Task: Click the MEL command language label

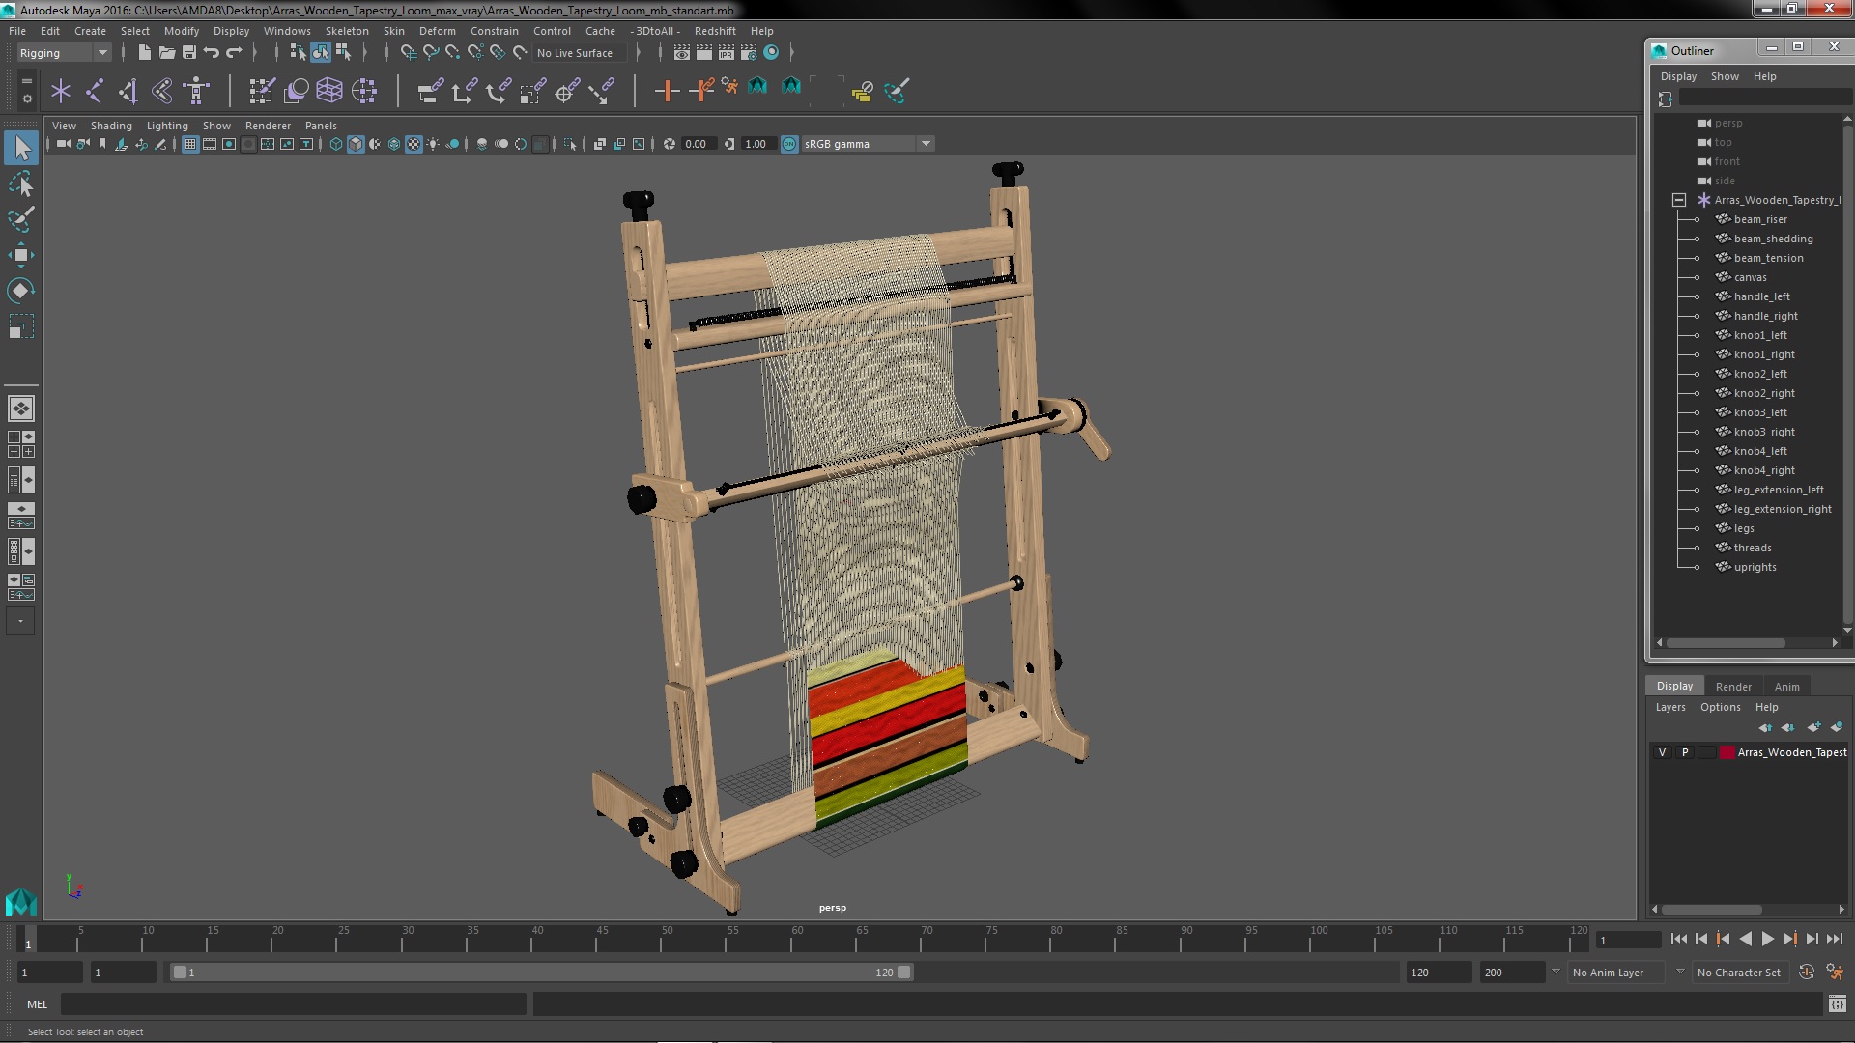Action: [37, 1004]
